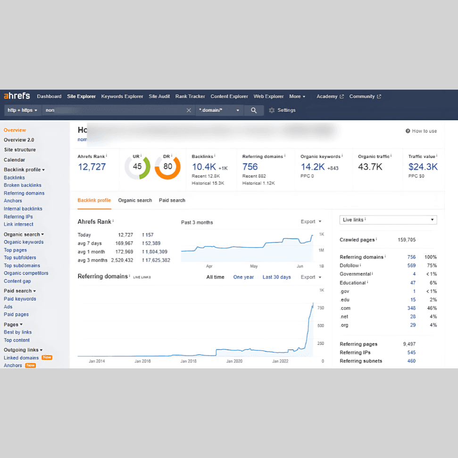
Task: Collapse the Pages sidebar section
Action: pos(13,325)
